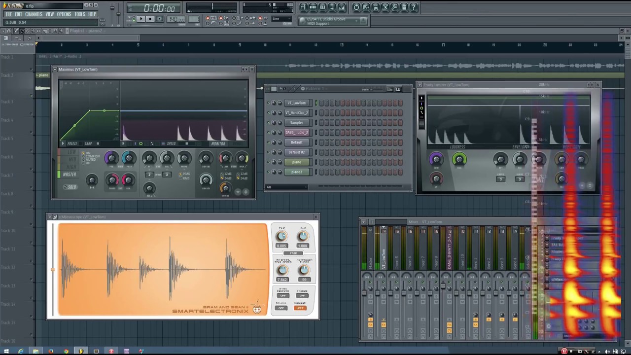Viewport: 631px width, 355px height.
Task: Open Internet Explorer from the taskbar
Action: (21, 351)
